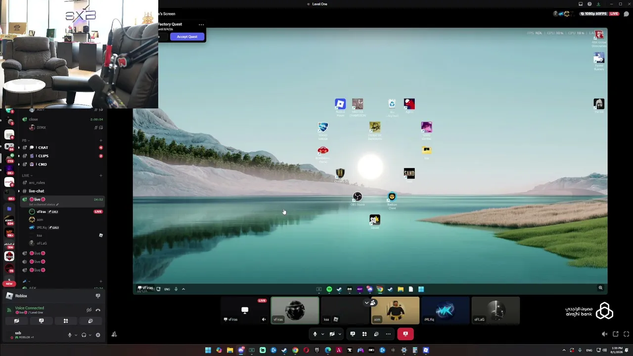
Task: Show hidden system tray icons
Action: [564, 350]
